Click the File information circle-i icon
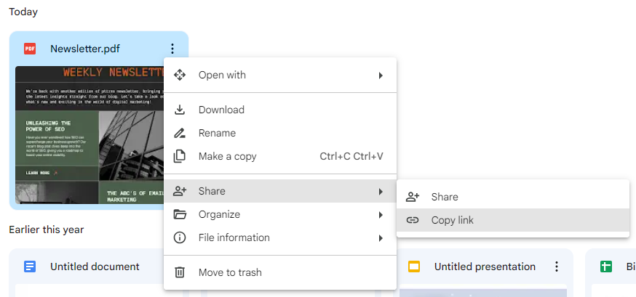The width and height of the screenshot is (636, 297). click(x=180, y=237)
